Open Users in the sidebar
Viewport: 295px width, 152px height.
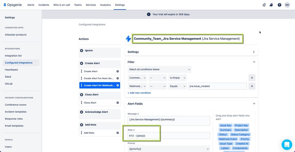pyautogui.click(x=8, y=147)
